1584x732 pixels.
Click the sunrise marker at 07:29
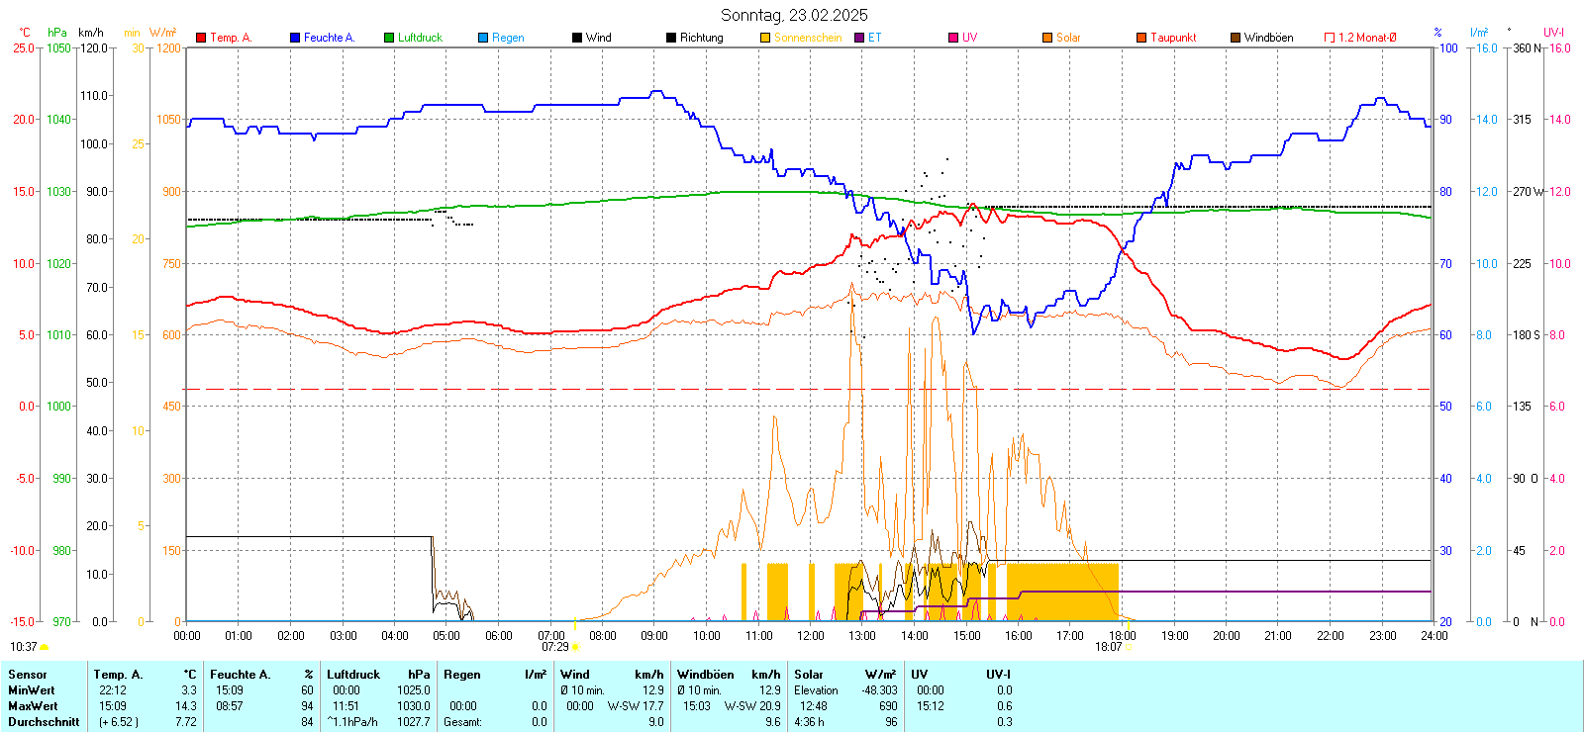tap(575, 647)
